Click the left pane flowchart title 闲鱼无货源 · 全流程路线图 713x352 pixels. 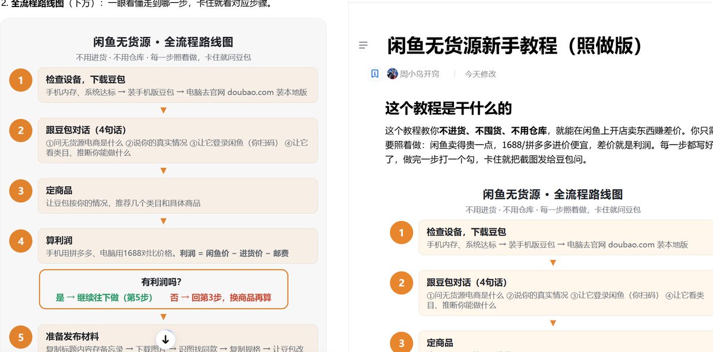click(163, 42)
